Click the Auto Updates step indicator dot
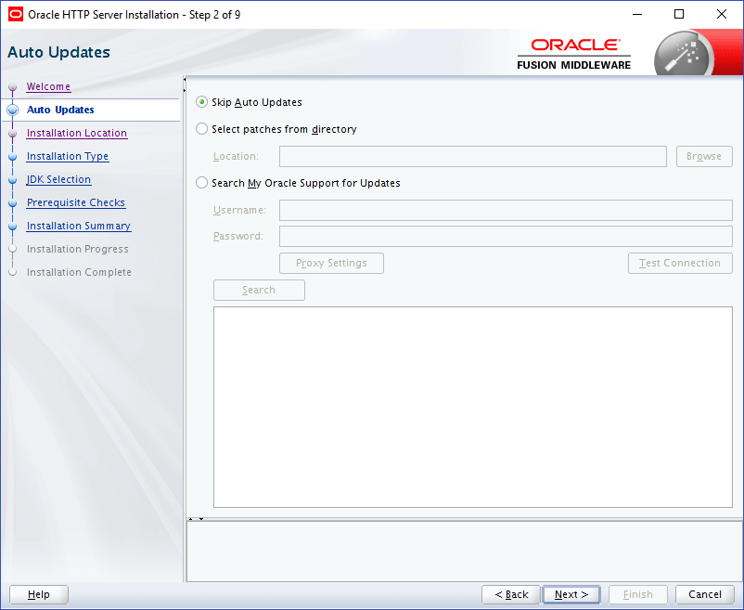Screen dimensions: 744x610 click(12, 110)
